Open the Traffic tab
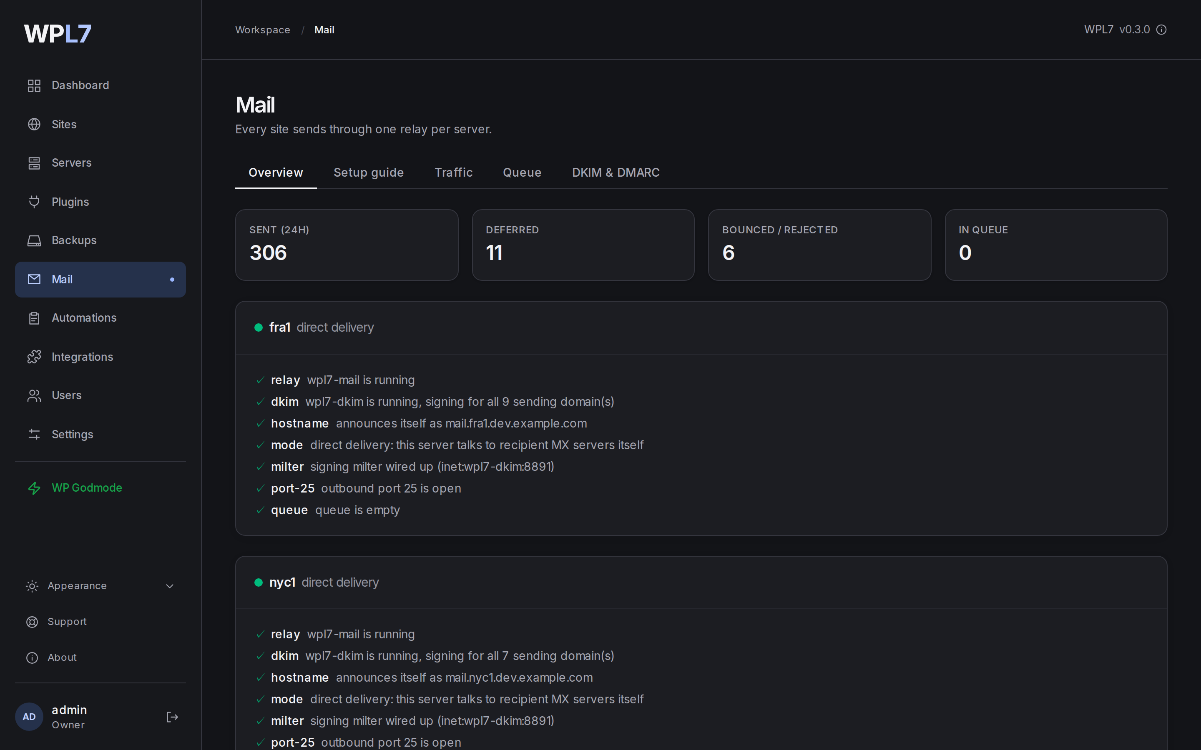Image resolution: width=1201 pixels, height=750 pixels. coord(454,172)
